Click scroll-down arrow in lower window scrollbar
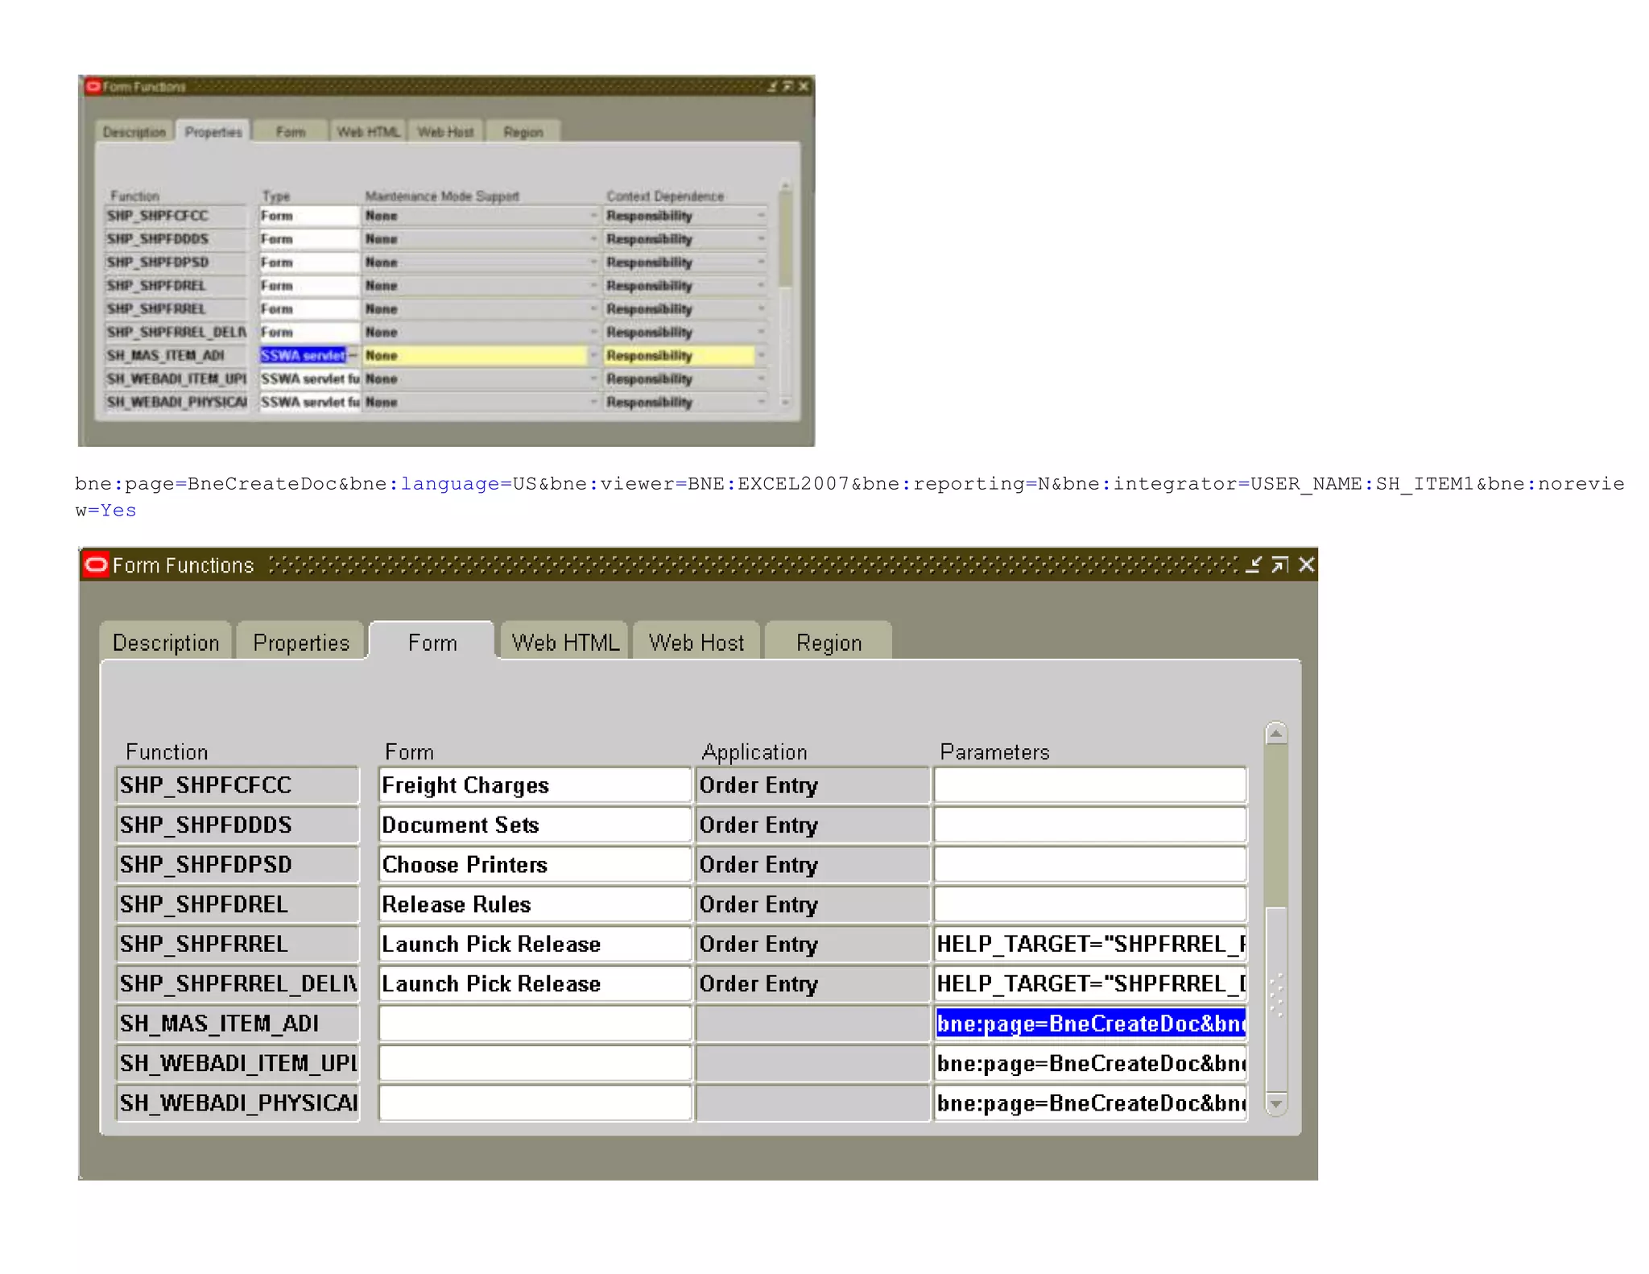Image resolution: width=1649 pixels, height=1274 pixels. pos(1276,1103)
